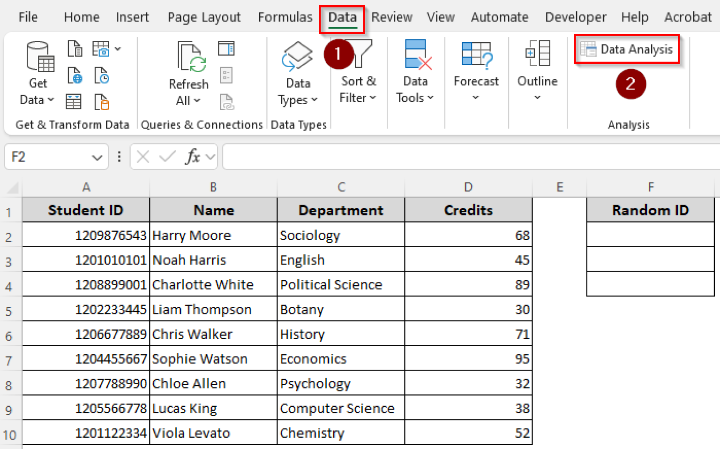720x449 pixels.
Task: Open the Queries & Connections pane
Action: [x=227, y=48]
